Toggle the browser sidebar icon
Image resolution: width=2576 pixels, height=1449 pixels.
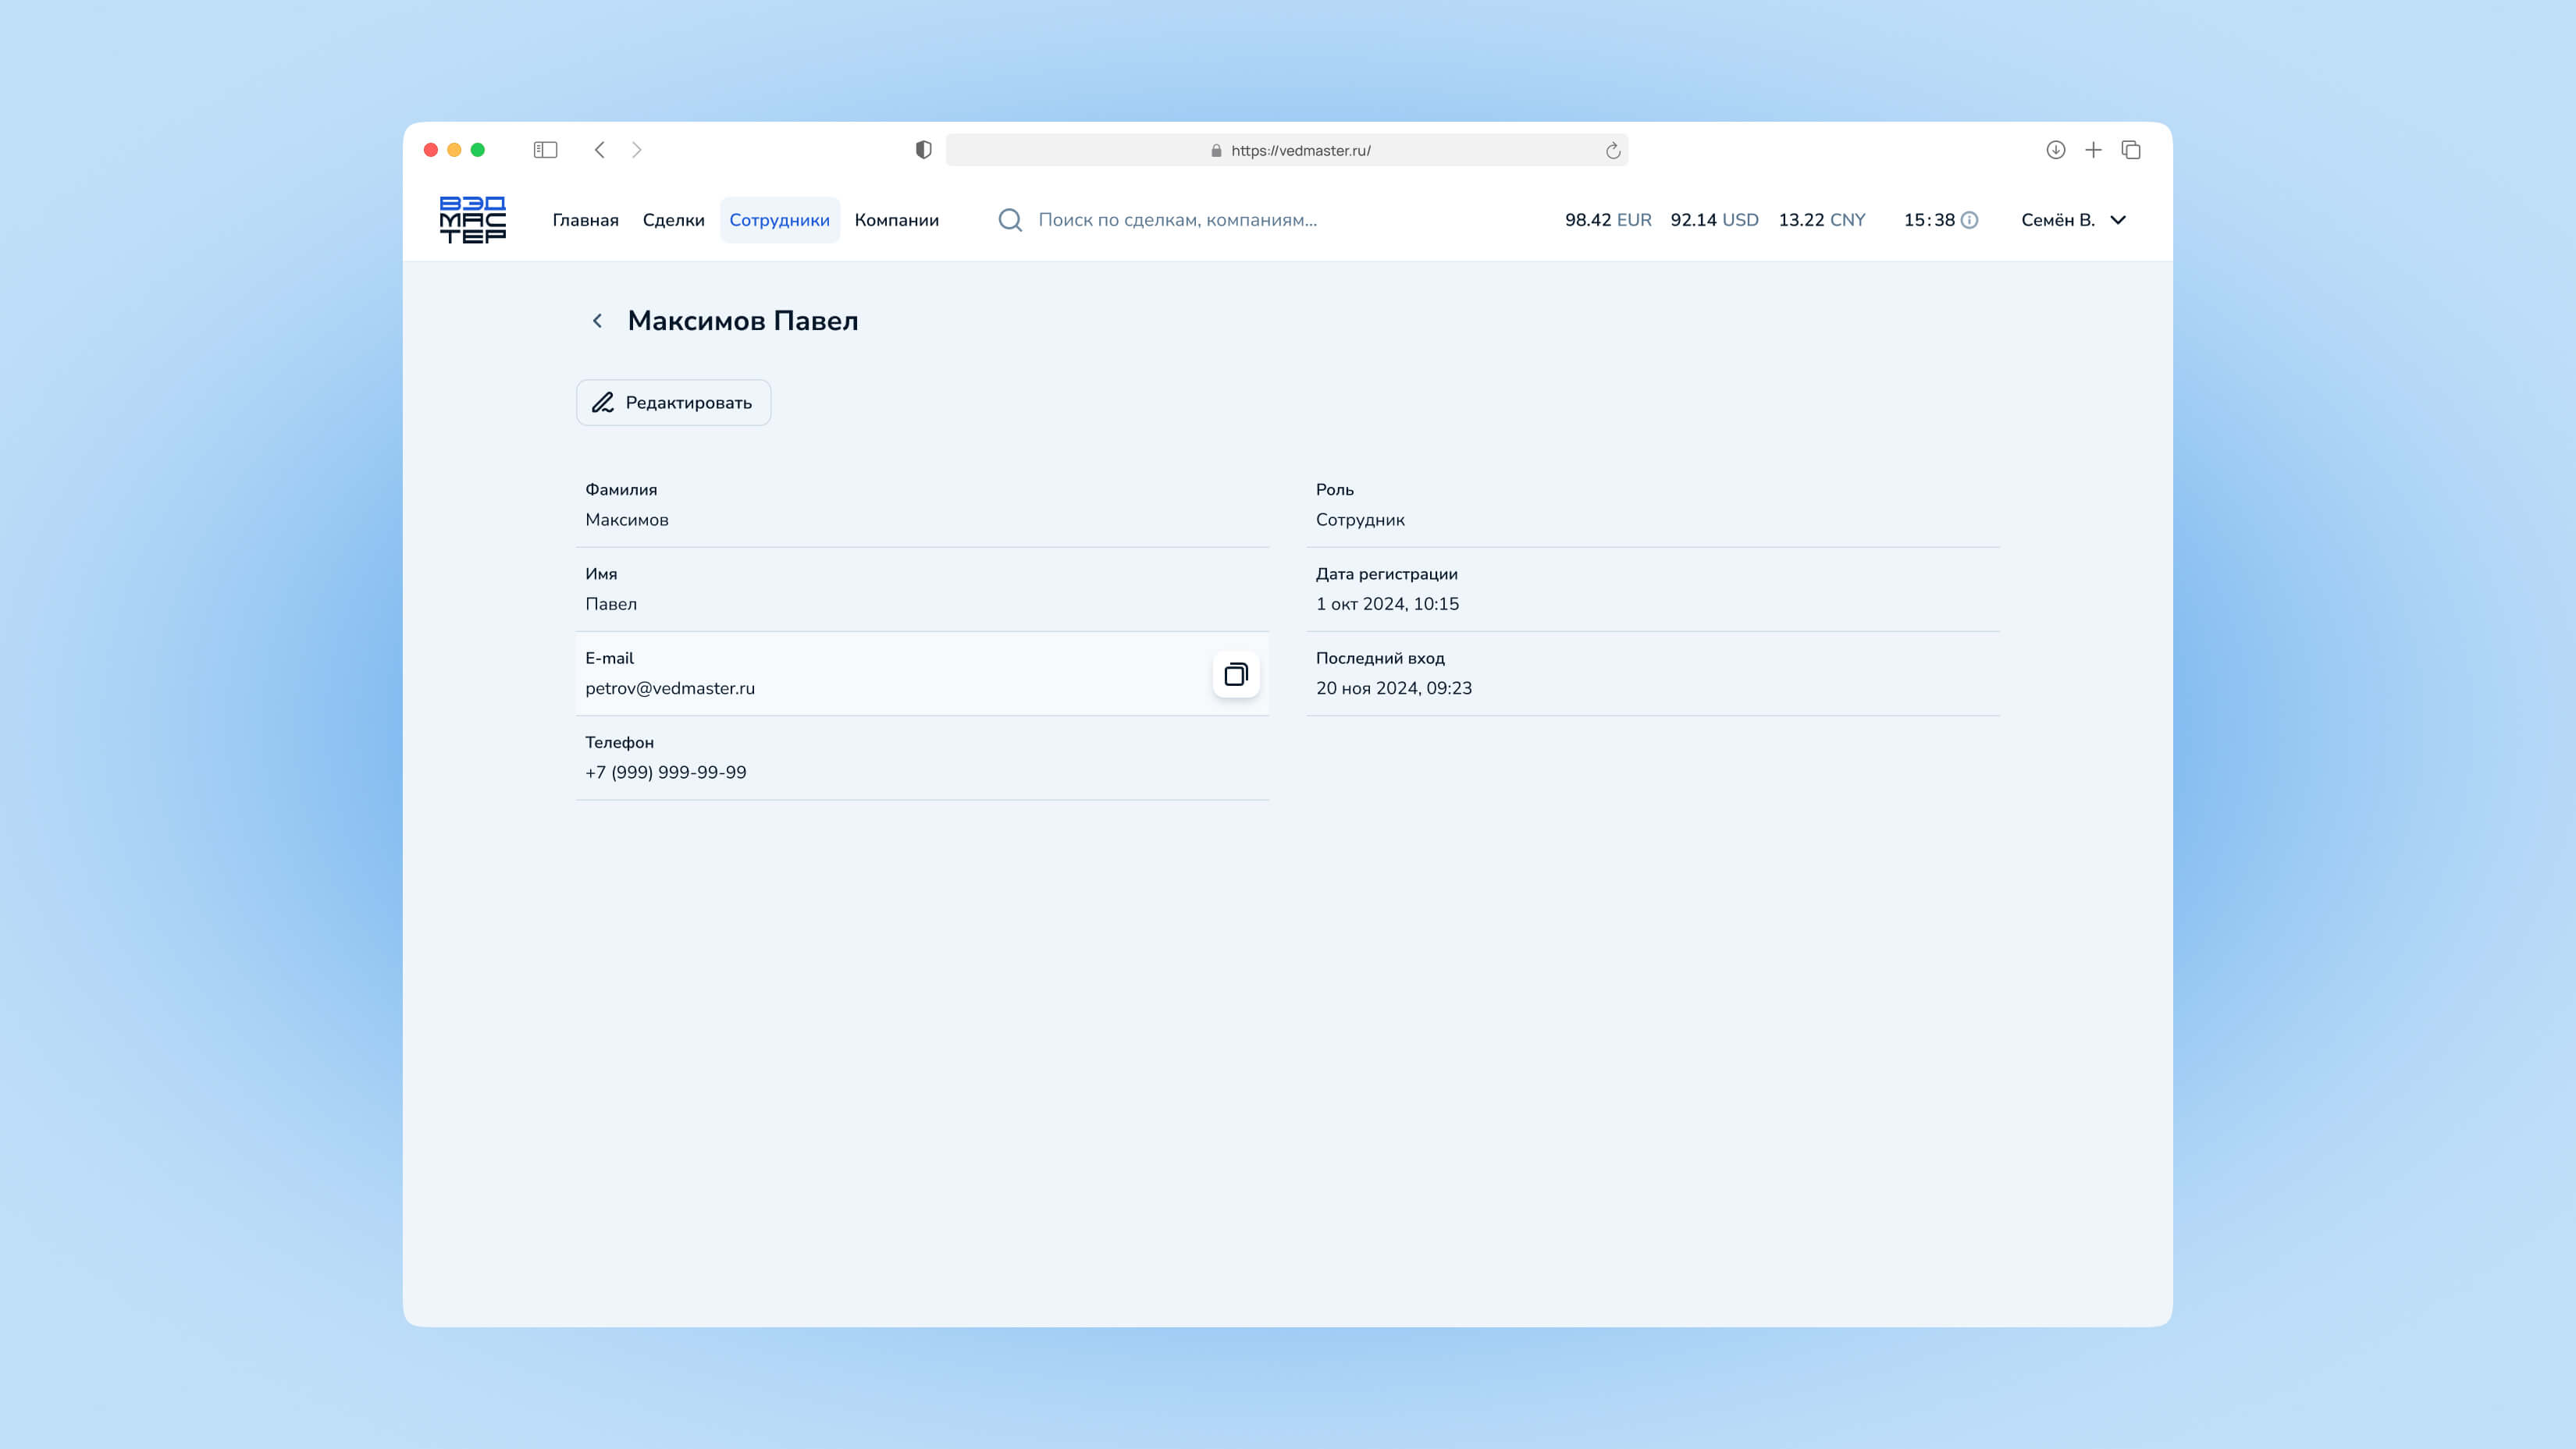545,150
